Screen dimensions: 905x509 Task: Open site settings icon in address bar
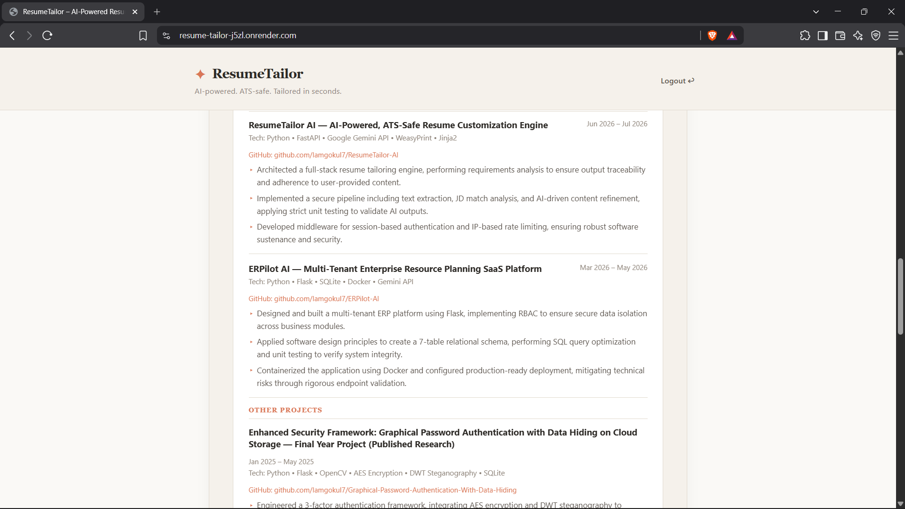point(166,35)
